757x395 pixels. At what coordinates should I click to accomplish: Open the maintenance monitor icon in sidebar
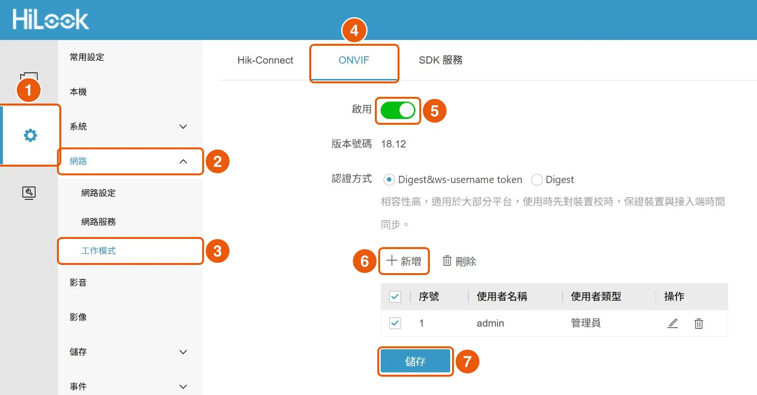(29, 193)
